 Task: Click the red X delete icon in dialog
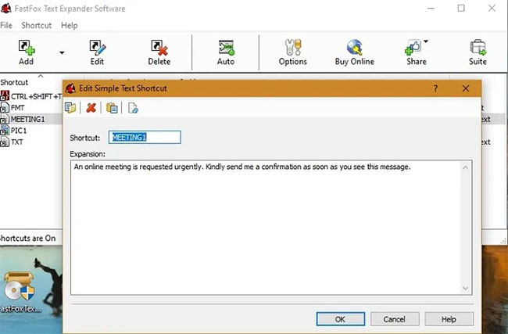point(91,108)
